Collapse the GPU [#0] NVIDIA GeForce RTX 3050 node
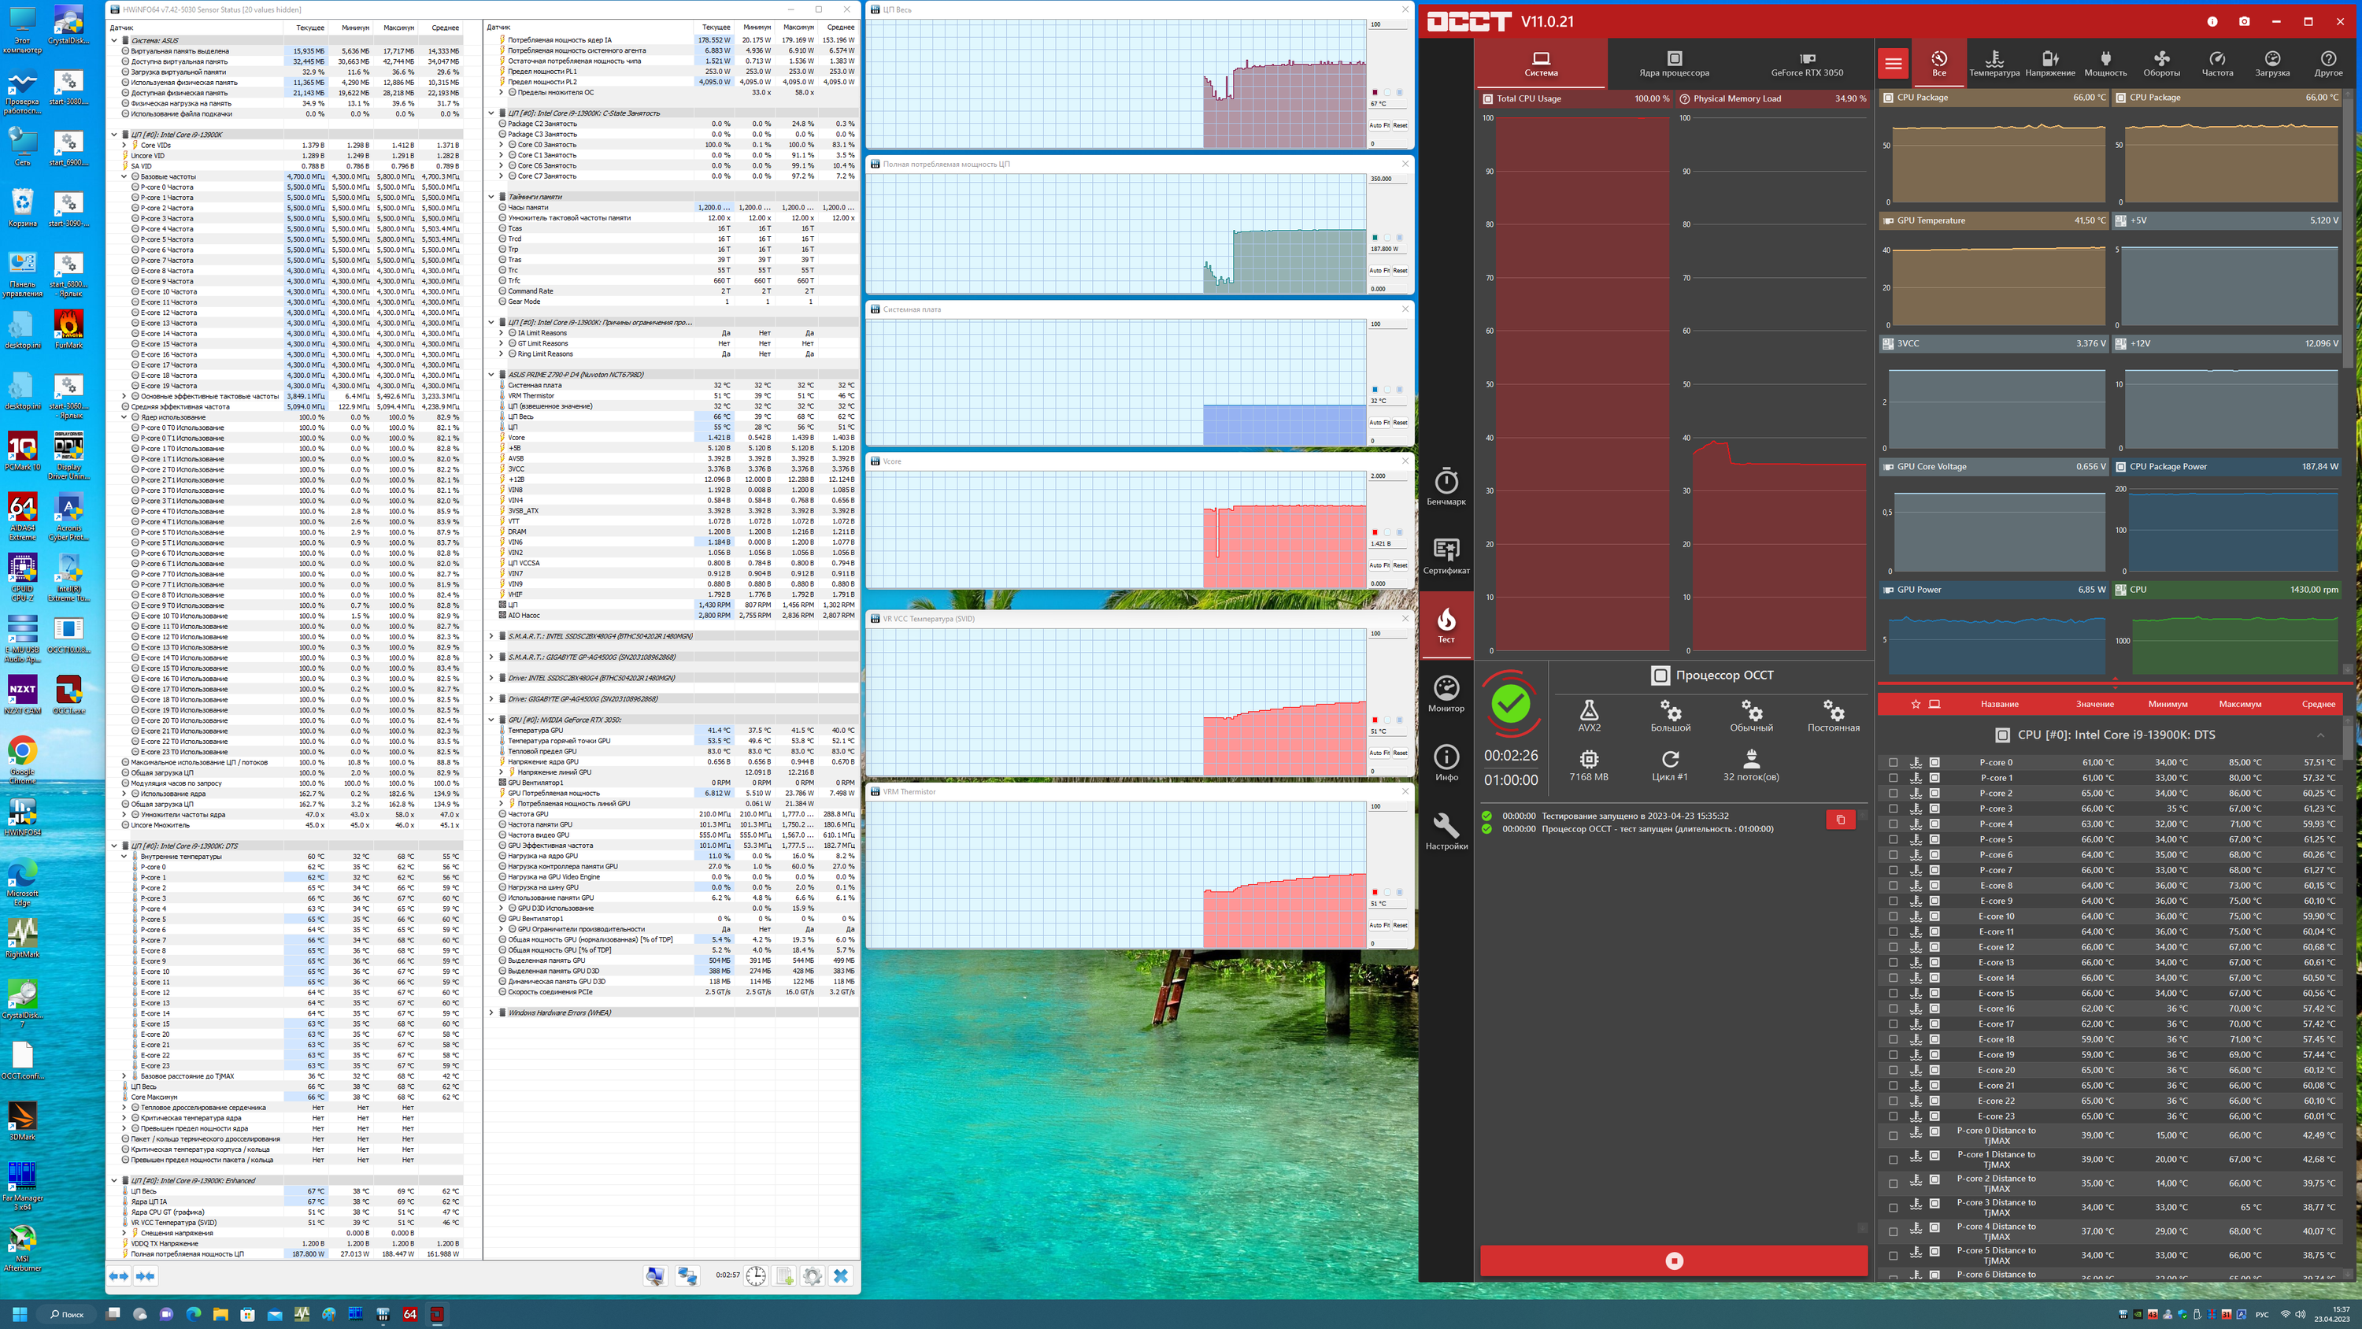 (x=491, y=720)
